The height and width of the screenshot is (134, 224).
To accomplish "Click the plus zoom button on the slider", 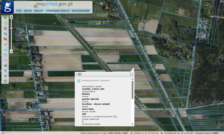I will coord(11,17).
